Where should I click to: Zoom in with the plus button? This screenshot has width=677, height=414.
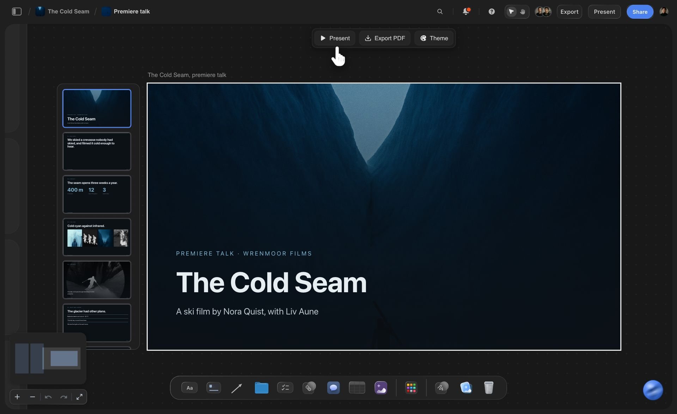click(17, 397)
